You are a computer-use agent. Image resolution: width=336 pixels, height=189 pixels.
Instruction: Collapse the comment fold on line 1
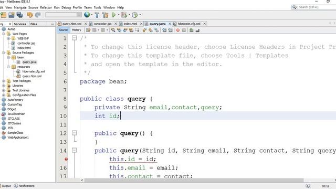(74, 38)
